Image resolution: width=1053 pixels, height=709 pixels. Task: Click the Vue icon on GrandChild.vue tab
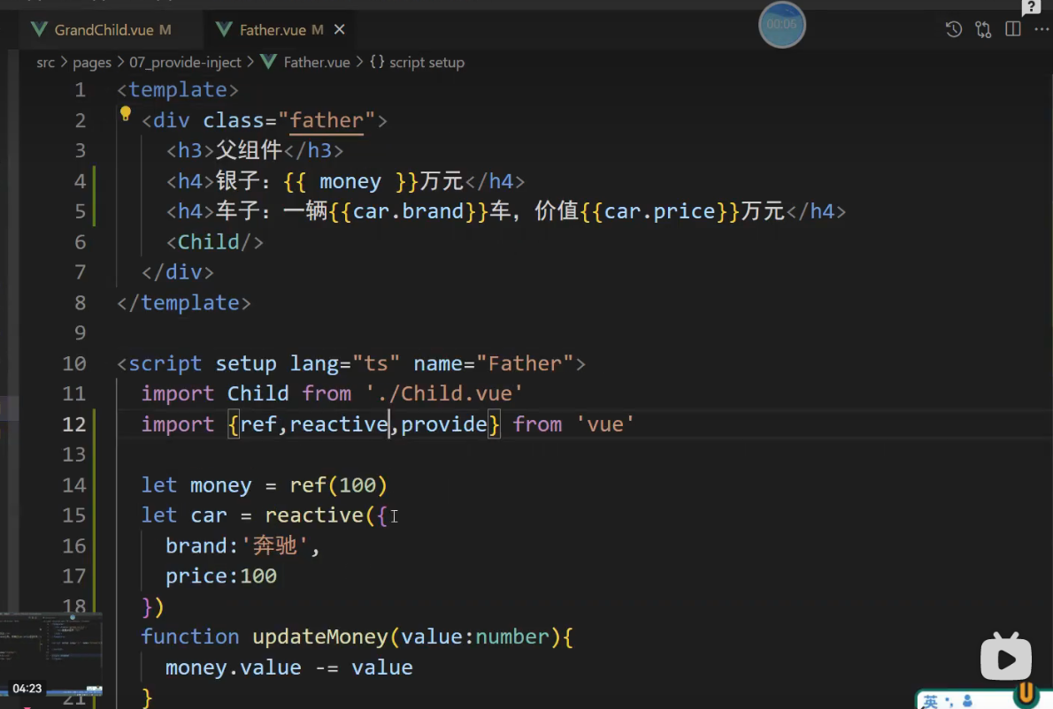[39, 29]
